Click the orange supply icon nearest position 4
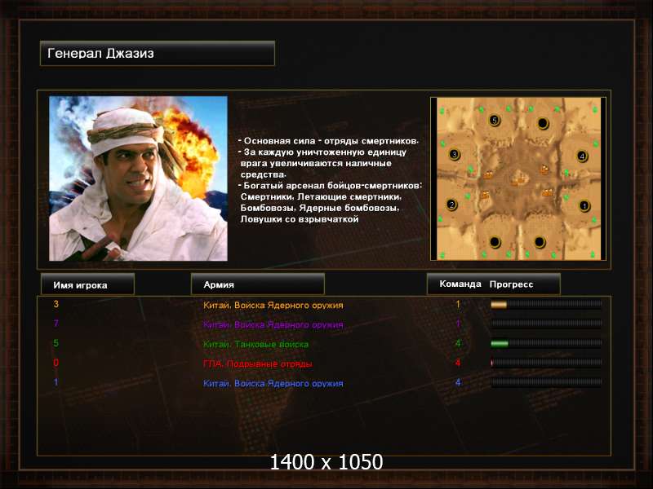Screen dimensions: 653x489 tap(544, 169)
